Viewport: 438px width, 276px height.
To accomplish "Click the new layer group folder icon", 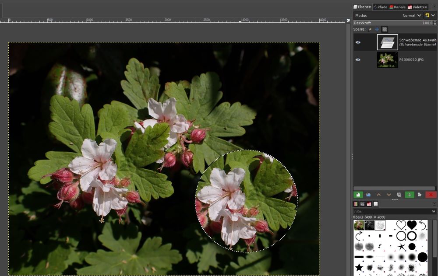I will click(368, 195).
